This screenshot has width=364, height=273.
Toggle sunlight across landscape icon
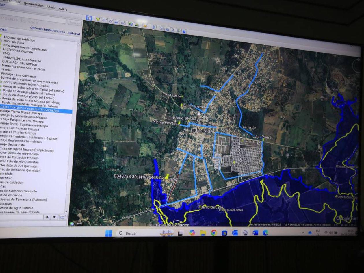point(137,25)
